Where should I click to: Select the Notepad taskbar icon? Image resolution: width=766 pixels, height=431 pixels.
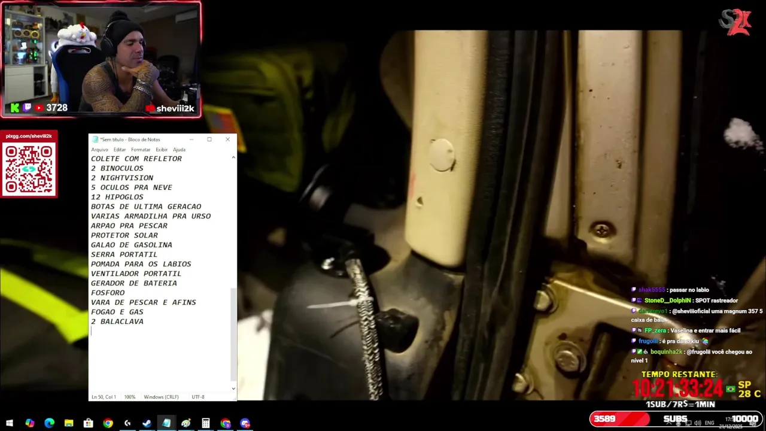point(166,423)
